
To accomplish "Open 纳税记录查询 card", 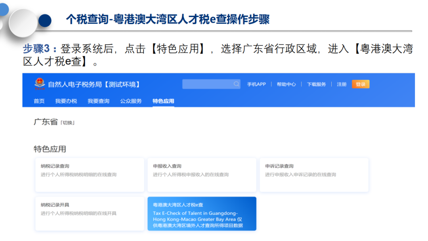I will [90, 175].
